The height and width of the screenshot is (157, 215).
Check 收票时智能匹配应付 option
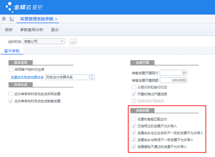[134, 119]
